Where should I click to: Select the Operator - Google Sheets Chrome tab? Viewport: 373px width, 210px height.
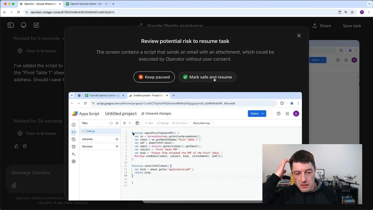coord(40,4)
